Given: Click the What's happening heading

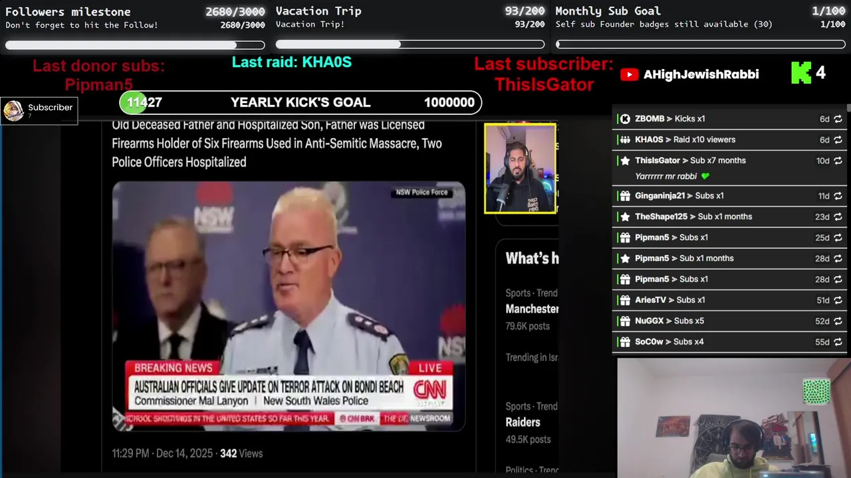Looking at the screenshot, I should [x=532, y=258].
